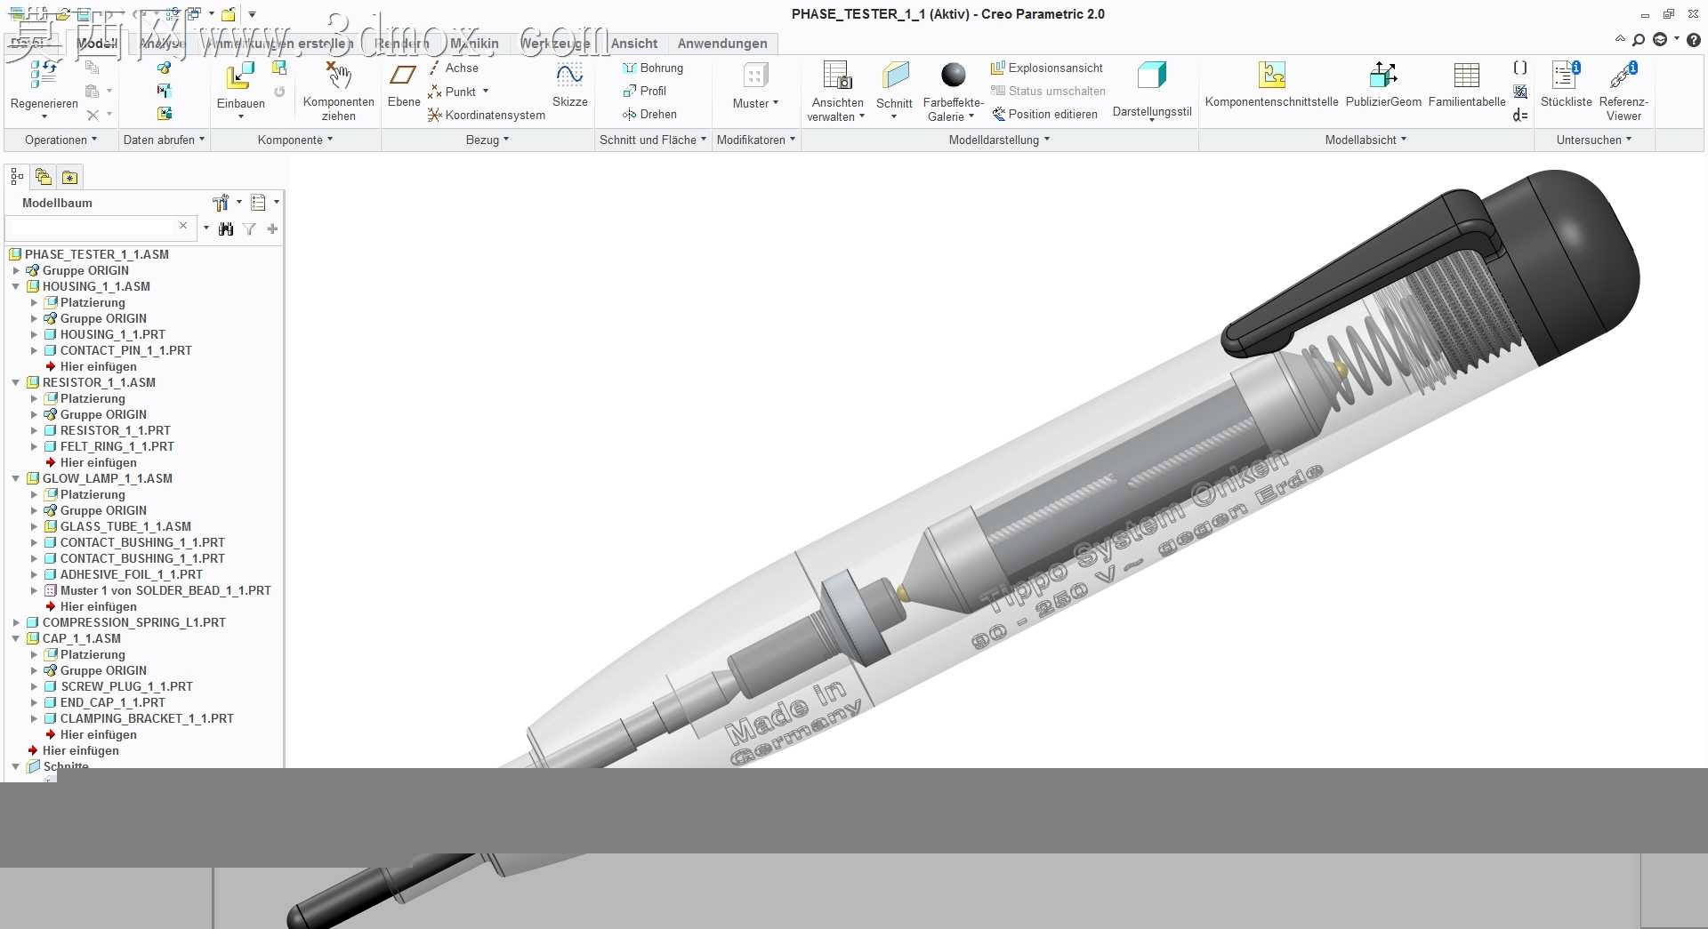Click the Regenerieren icon
This screenshot has width=1708, height=929.
pos(44,75)
